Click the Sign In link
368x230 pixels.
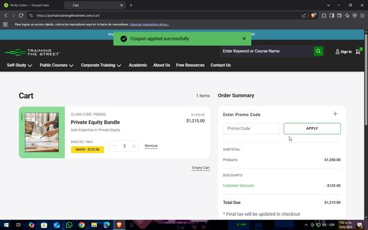coord(346,52)
